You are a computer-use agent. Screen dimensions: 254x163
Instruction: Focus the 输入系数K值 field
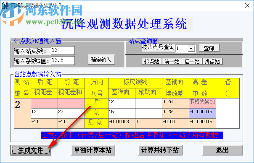click(x=63, y=60)
